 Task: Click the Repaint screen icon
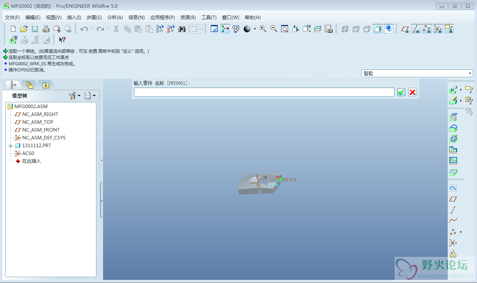tap(214, 29)
